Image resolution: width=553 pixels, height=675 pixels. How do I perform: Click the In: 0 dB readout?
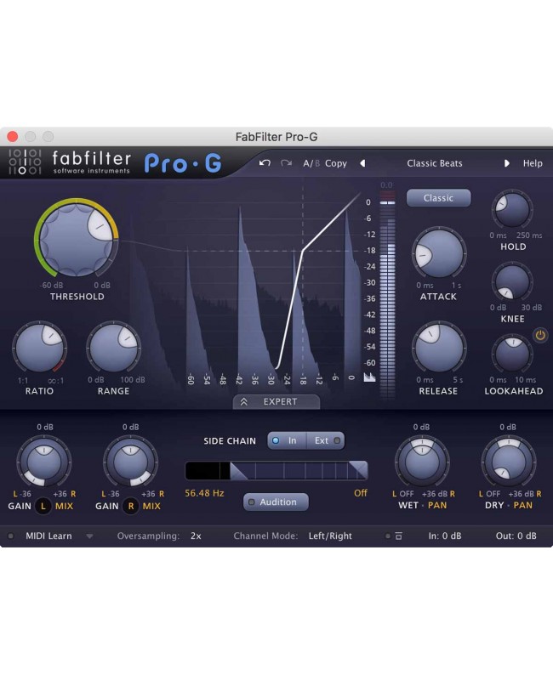coord(444,536)
